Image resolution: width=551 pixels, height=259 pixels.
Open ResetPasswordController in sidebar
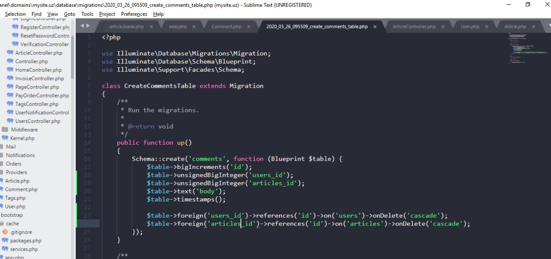point(45,36)
